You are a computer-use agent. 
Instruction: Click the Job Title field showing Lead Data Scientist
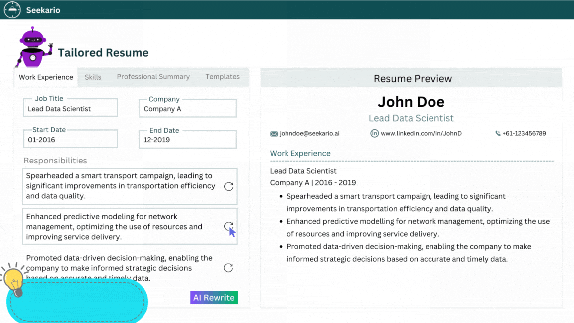pyautogui.click(x=70, y=108)
